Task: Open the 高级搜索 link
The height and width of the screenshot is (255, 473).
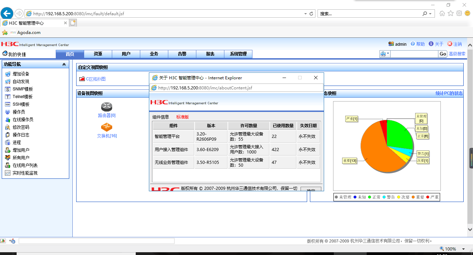Action: [457, 54]
